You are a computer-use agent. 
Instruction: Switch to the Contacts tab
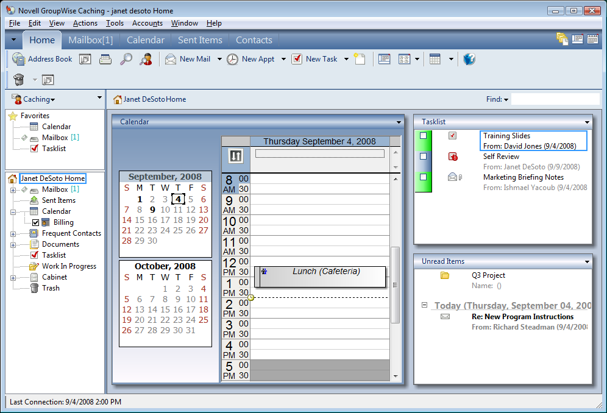[x=254, y=40]
